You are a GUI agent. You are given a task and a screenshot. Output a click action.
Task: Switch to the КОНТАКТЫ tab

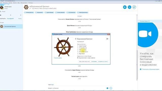(3, 19)
